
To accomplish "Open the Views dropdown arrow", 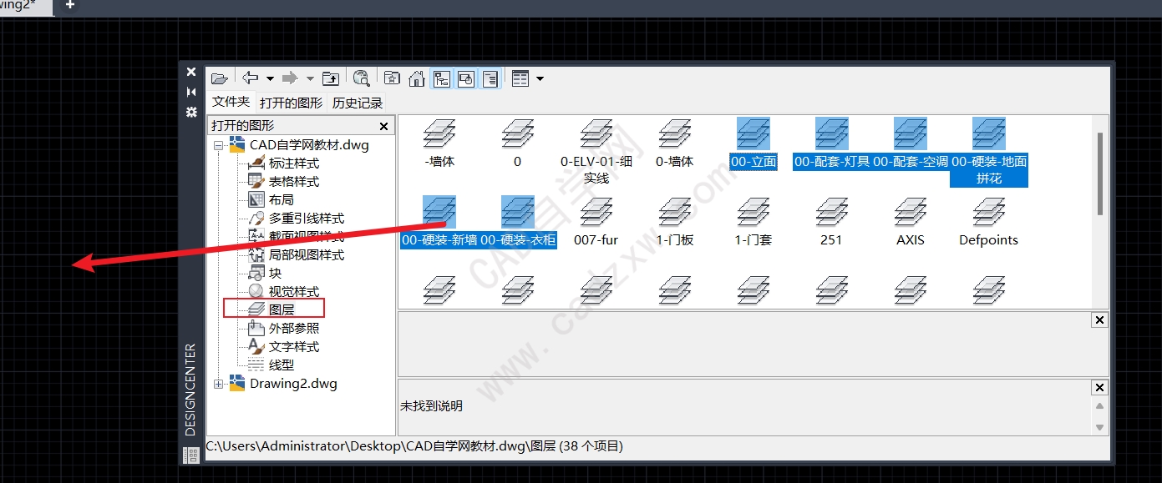I will click(540, 79).
